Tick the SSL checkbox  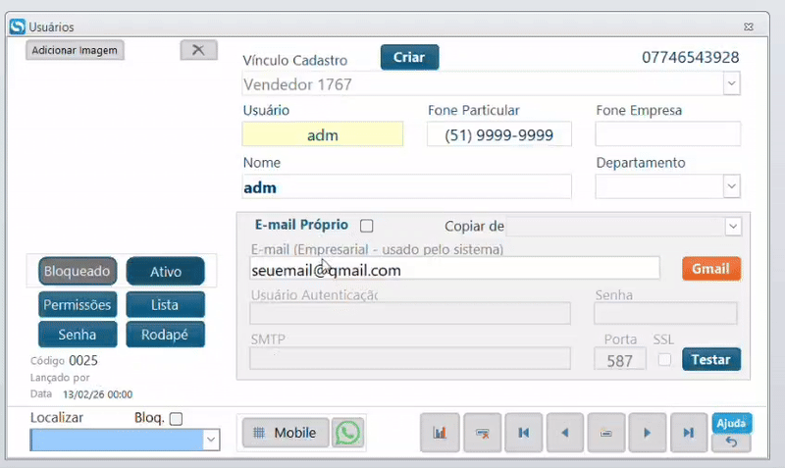[x=664, y=359]
